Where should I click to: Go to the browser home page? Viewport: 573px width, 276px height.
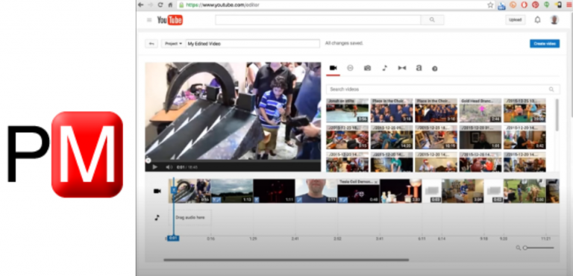coord(170,4)
